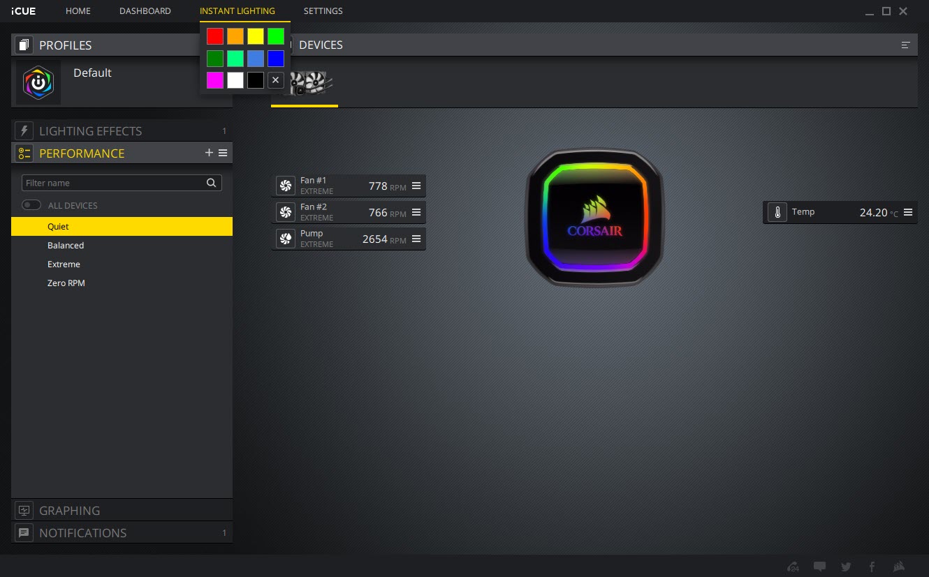Click the Corsair sails logo in footer
The image size is (929, 577).
click(900, 567)
